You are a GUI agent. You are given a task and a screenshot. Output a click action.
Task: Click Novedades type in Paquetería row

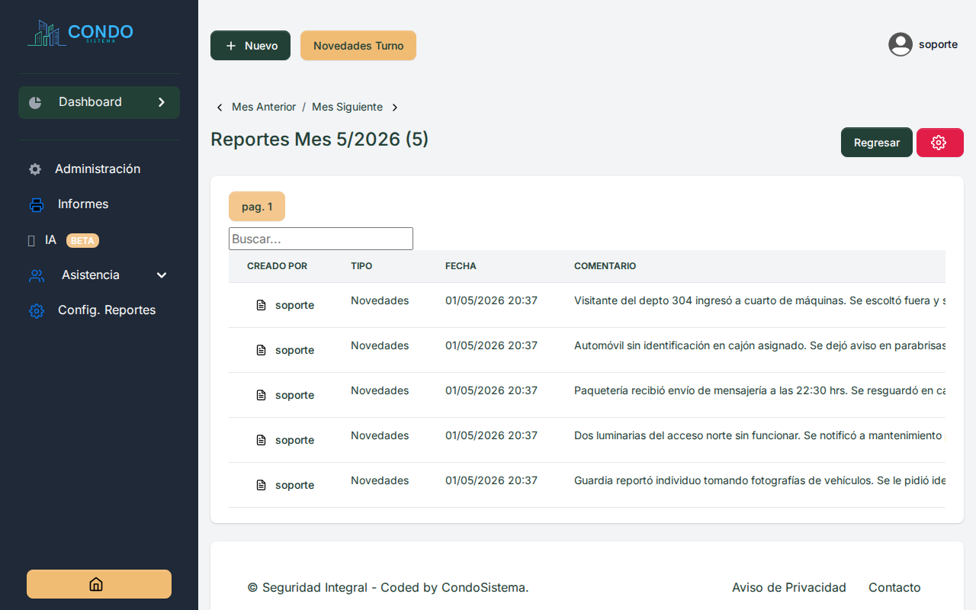pyautogui.click(x=380, y=390)
